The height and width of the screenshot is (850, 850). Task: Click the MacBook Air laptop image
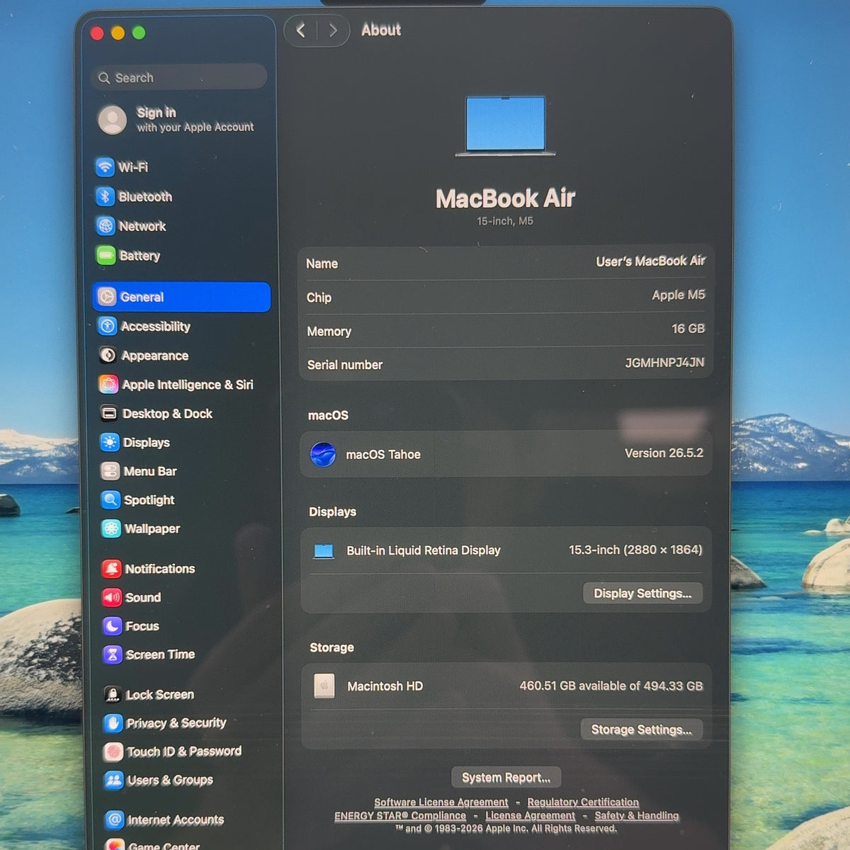click(x=505, y=126)
